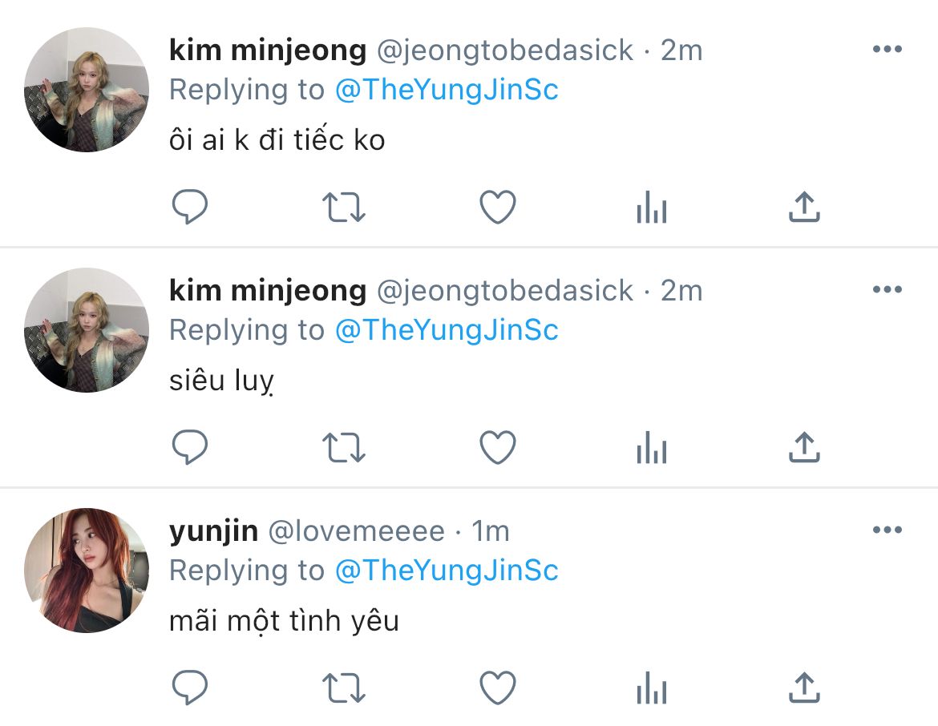This screenshot has height=726, width=938.
Task: View analytics of "ôi ai k đi tiếc ko" tweet
Action: (652, 207)
